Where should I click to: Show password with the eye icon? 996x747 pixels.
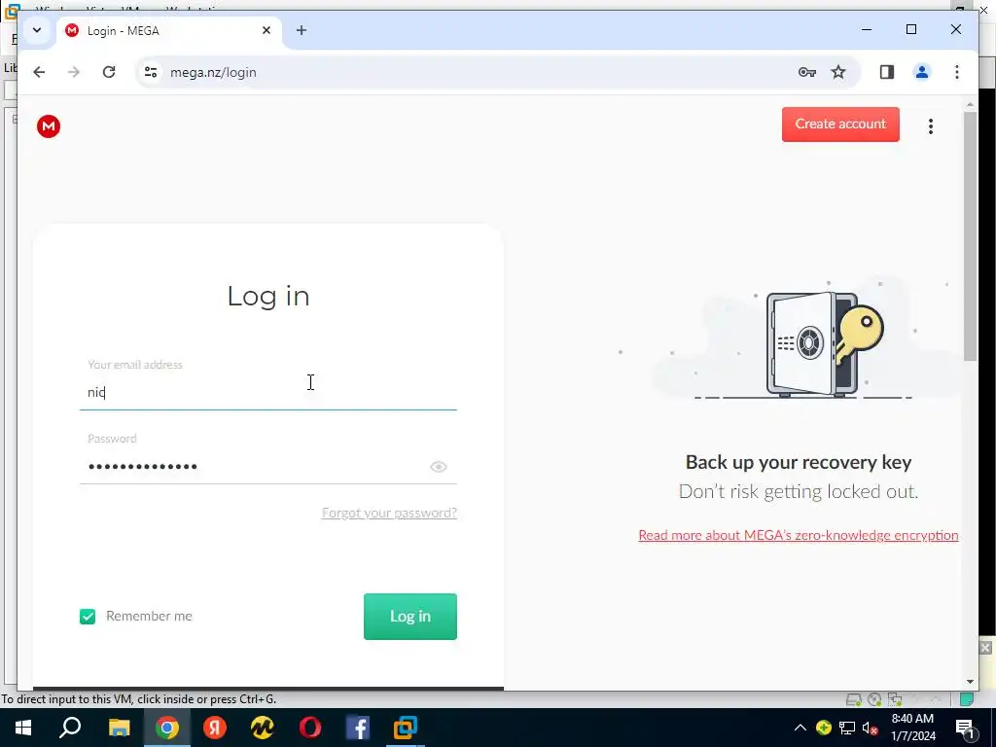439,467
